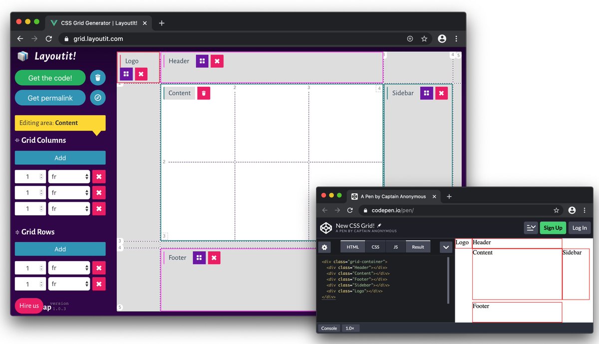Viewport: 599px width, 344px height.
Task: Open CodePen change view layout menu
Action: (531, 228)
